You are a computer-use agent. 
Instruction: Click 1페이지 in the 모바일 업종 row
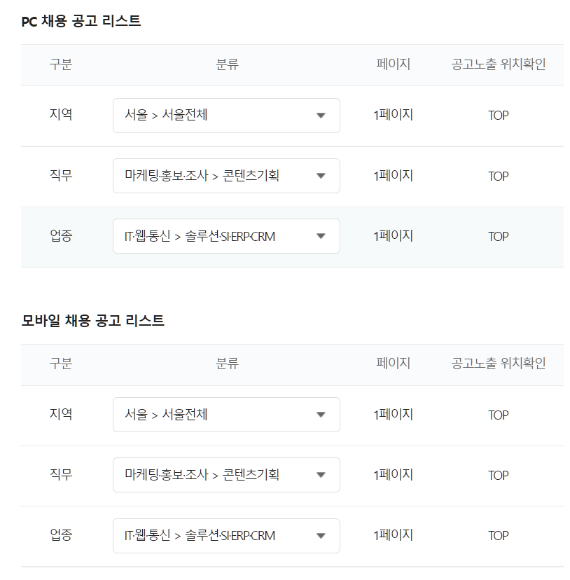394,536
